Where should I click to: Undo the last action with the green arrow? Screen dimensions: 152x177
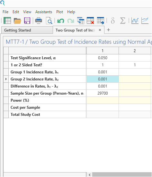(61, 21)
